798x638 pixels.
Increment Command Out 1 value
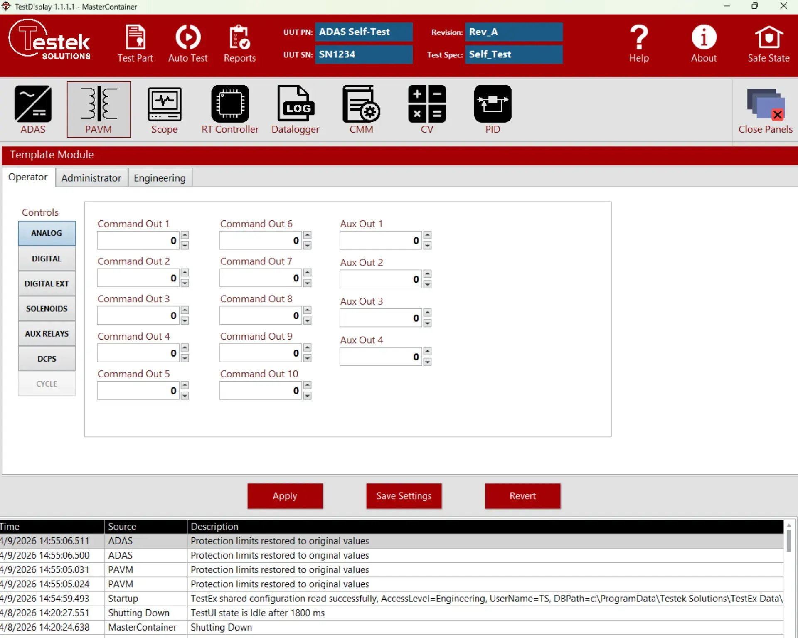(185, 235)
